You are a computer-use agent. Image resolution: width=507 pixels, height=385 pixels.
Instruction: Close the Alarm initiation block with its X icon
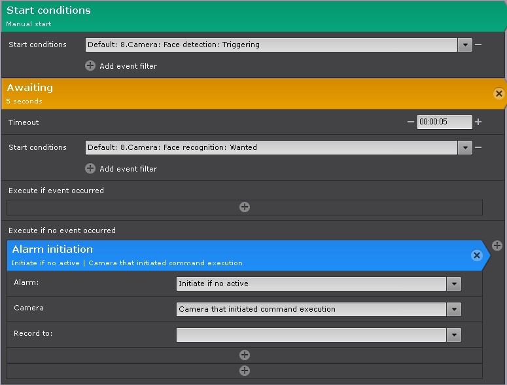[x=477, y=255]
